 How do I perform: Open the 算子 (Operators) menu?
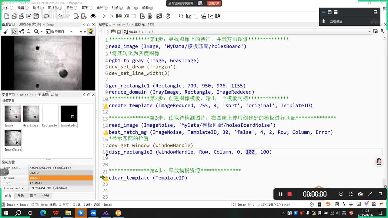click(x=87, y=8)
